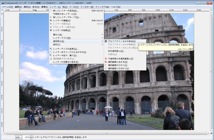Screen dimensions: 214x140
Task: Click the red alpha to selection icon
Action: 106,59
